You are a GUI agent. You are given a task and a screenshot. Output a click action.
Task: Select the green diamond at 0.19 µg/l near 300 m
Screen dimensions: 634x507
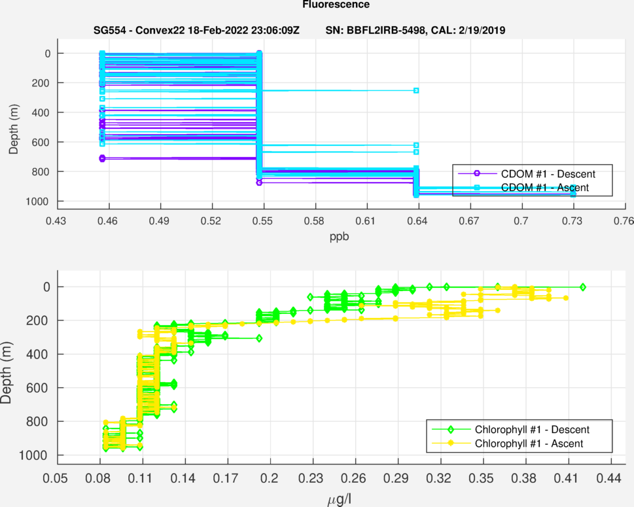click(259, 338)
